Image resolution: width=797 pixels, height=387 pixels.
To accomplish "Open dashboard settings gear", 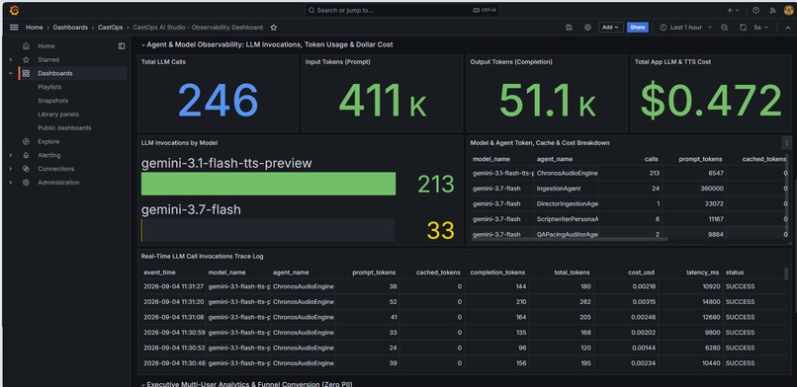I will coord(587,28).
